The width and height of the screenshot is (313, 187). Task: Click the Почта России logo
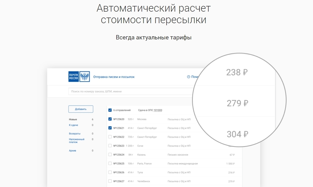click(73, 77)
